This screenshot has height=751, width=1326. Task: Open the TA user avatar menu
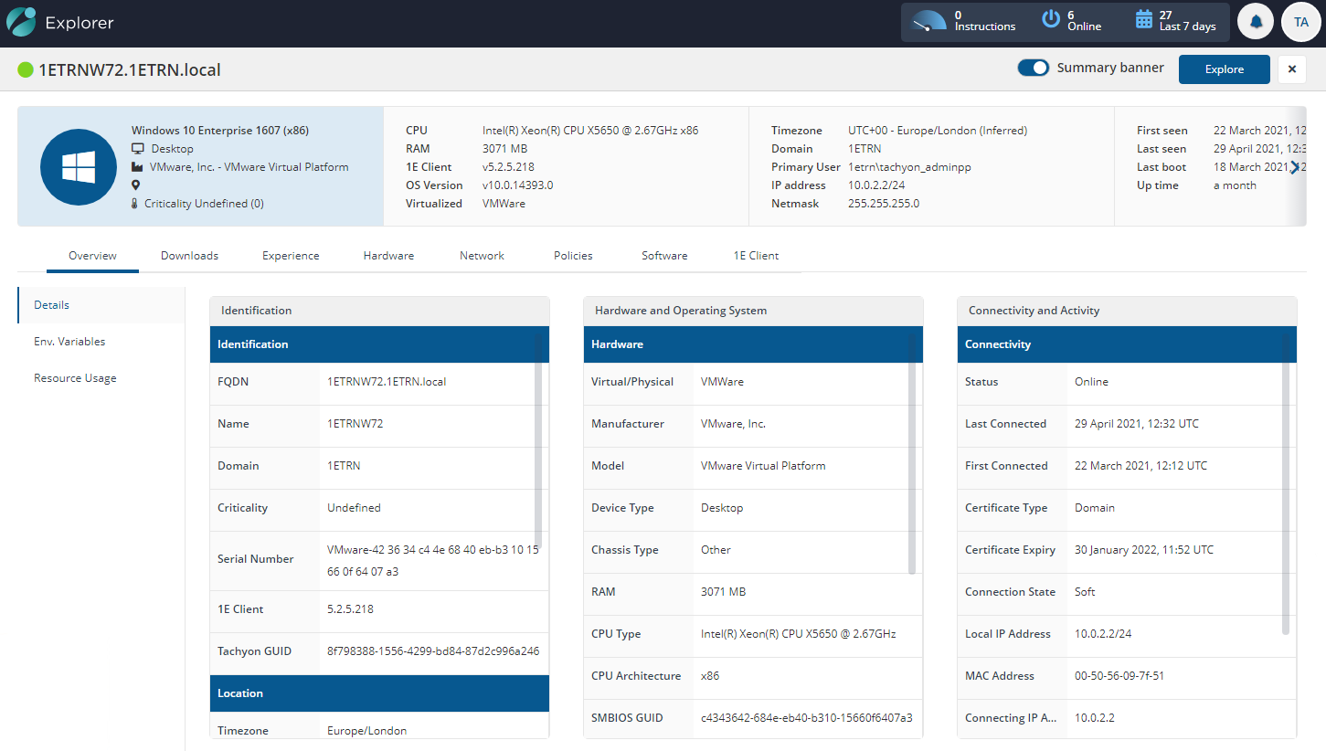point(1300,22)
